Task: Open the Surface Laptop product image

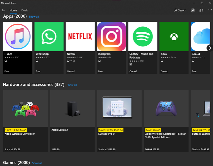Action: click(200, 109)
